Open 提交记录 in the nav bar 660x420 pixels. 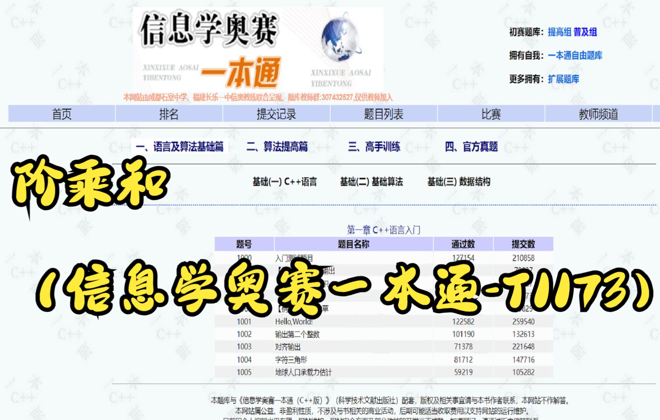[x=276, y=114]
